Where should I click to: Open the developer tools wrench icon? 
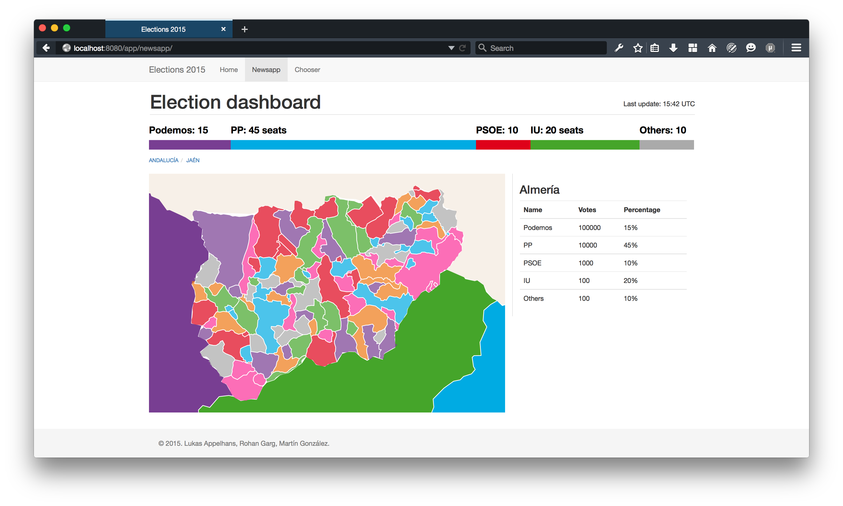point(619,48)
